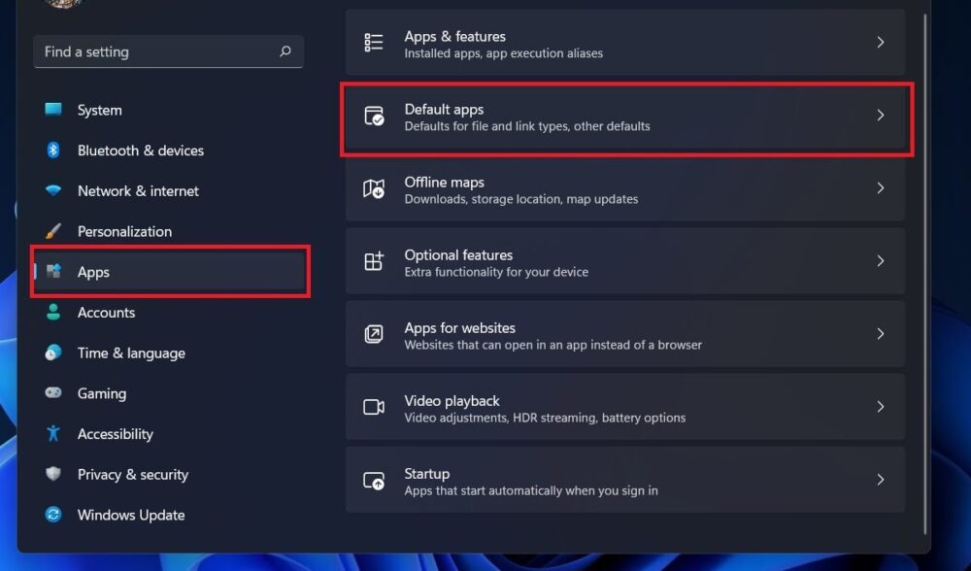The width and height of the screenshot is (971, 571).
Task: Open Offline maps settings
Action: [x=624, y=188]
